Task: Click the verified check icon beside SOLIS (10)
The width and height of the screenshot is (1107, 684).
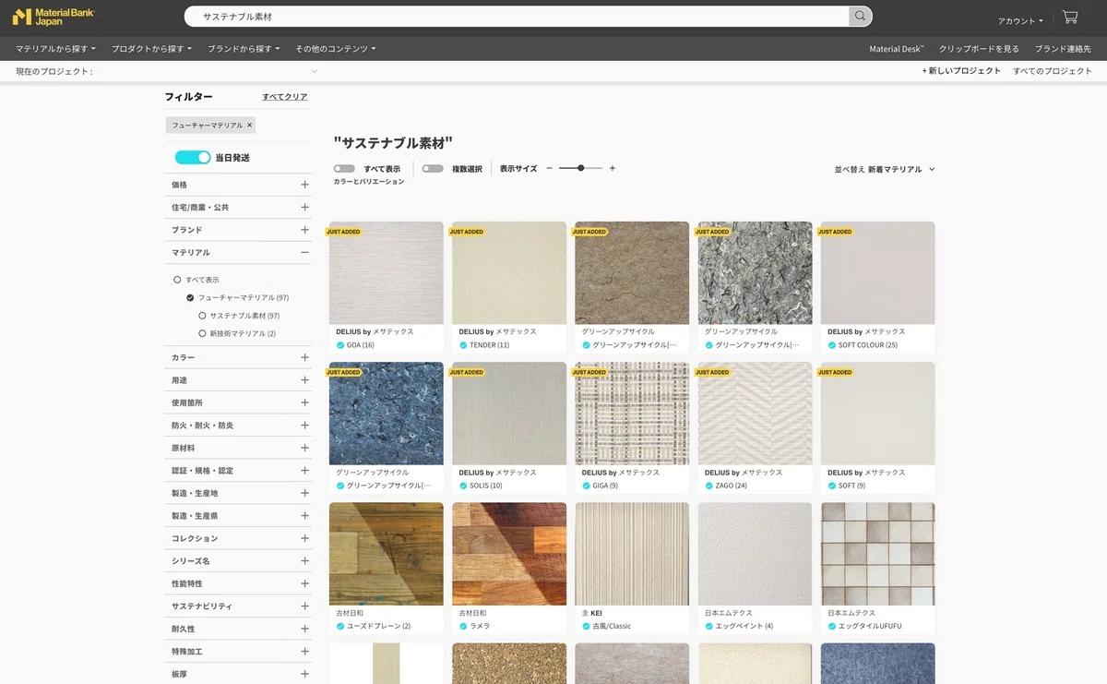Action: [463, 486]
